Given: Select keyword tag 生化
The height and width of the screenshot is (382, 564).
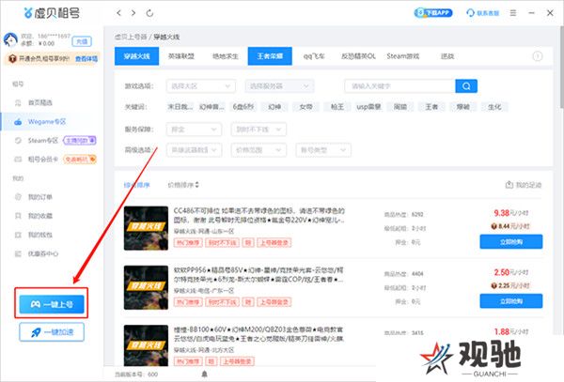Looking at the screenshot, I should coord(494,107).
